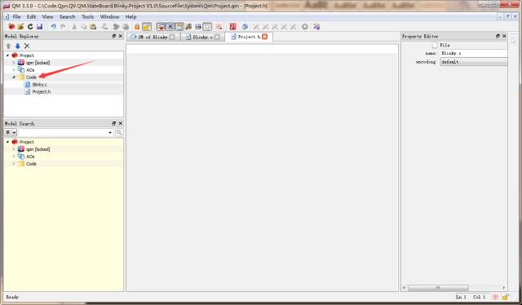This screenshot has width=522, height=305.
Task: Float the Property Editor panel
Action: [x=498, y=36]
